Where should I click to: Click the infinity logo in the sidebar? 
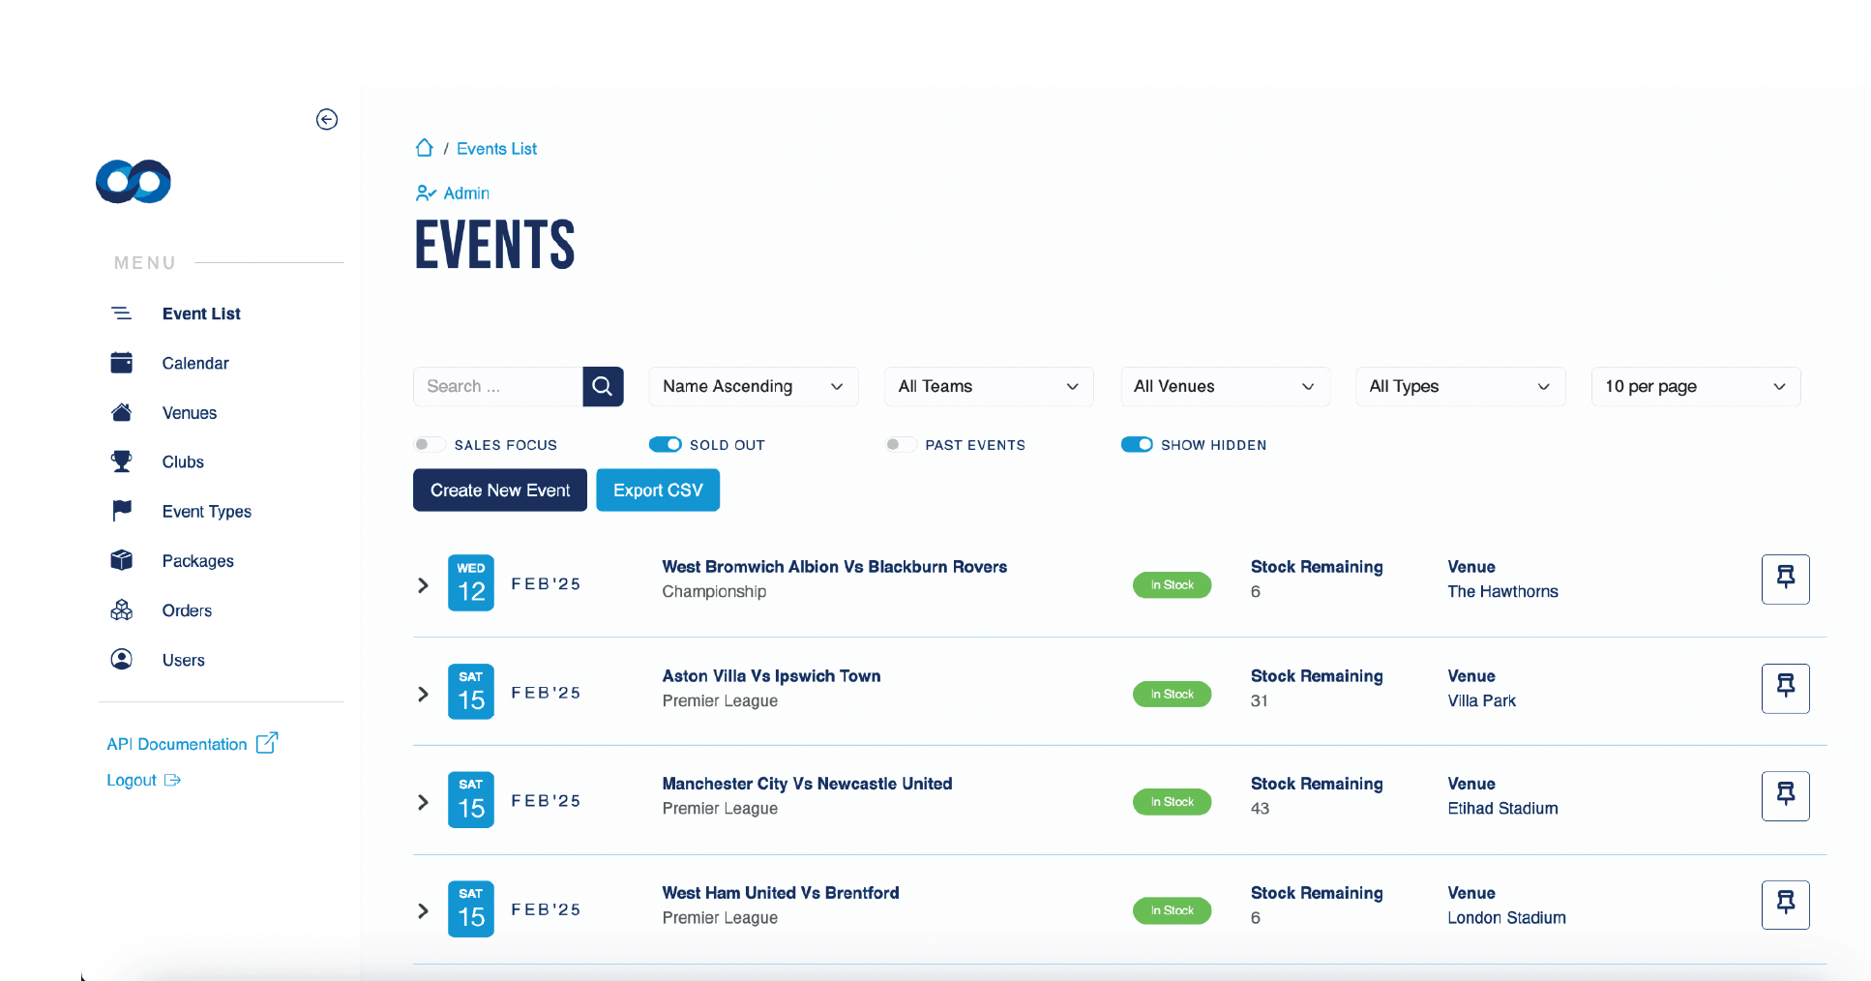(x=134, y=182)
